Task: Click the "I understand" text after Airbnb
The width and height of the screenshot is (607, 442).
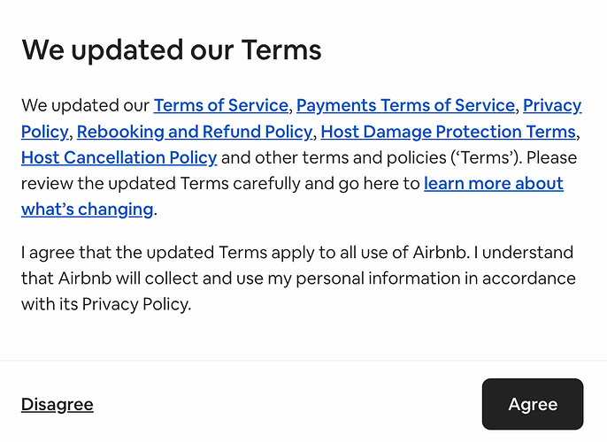Action: [524, 253]
